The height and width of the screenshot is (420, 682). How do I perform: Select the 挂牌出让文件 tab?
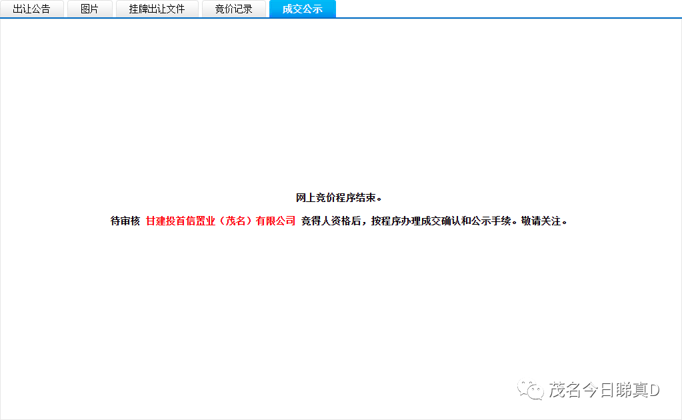157,9
